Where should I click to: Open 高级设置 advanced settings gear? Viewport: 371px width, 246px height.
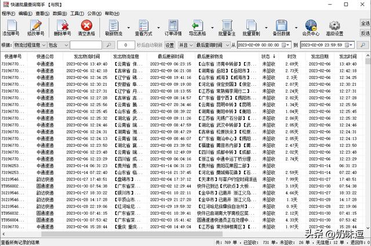[335, 28]
